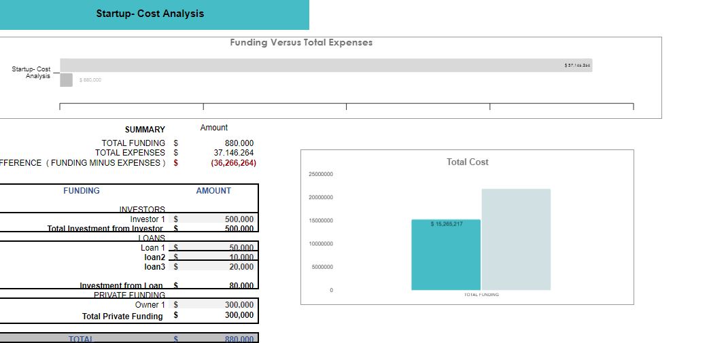The width and height of the screenshot is (709, 343).
Task: Select the 880,000 value in TOTAL row
Action: 239,339
